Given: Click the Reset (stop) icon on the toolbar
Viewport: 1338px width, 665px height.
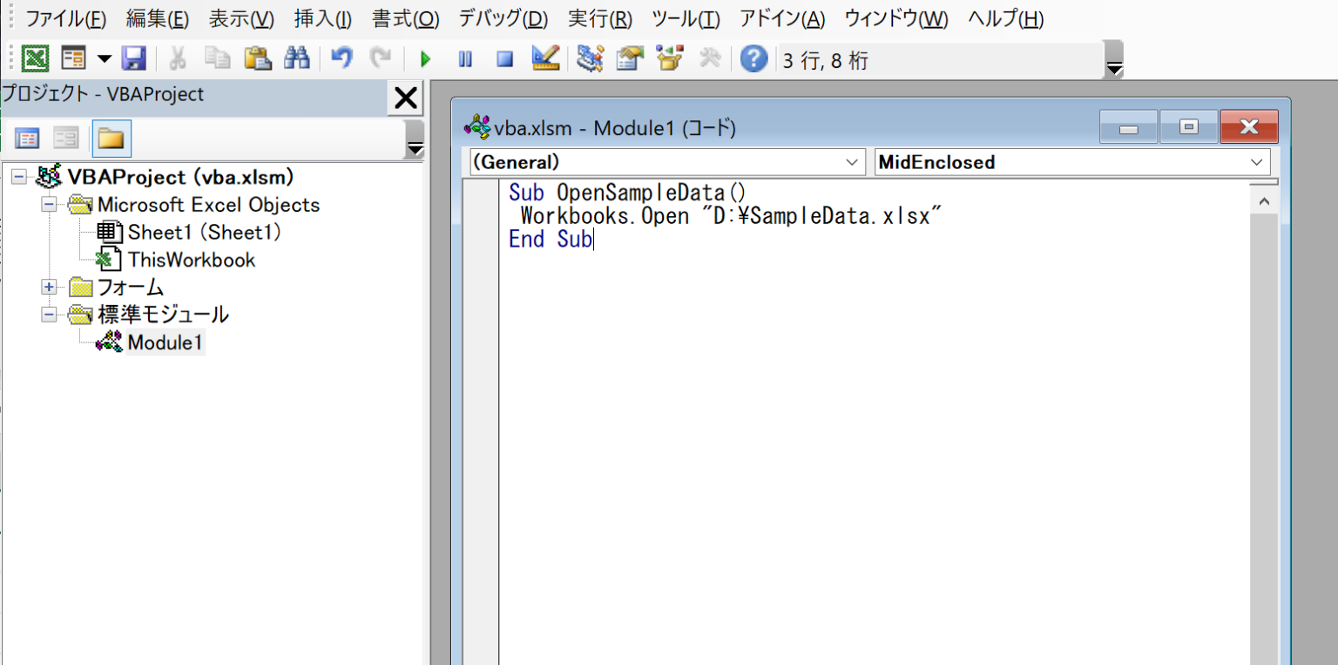Looking at the screenshot, I should [x=506, y=58].
